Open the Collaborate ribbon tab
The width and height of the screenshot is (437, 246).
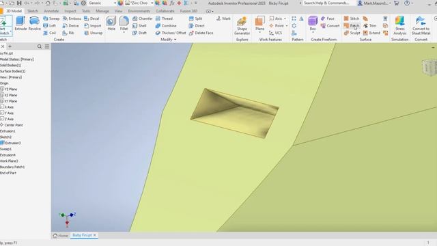pyautogui.click(x=165, y=11)
